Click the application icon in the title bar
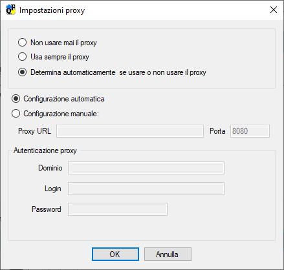284x270 pixels. click(x=11, y=10)
